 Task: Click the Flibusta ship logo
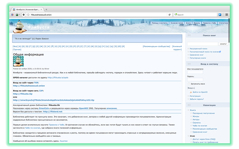pos(18,27)
